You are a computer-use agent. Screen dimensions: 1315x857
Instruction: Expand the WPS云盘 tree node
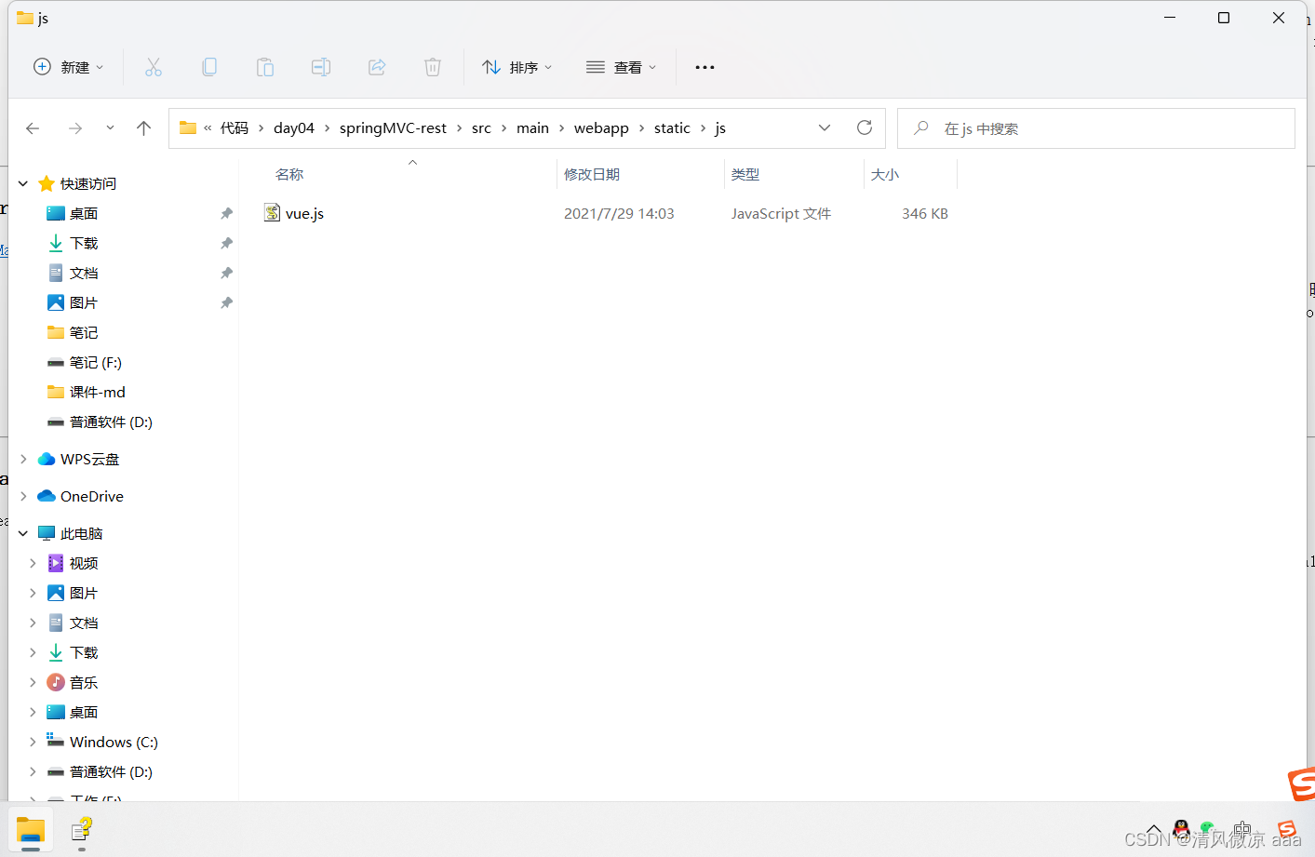click(x=23, y=459)
